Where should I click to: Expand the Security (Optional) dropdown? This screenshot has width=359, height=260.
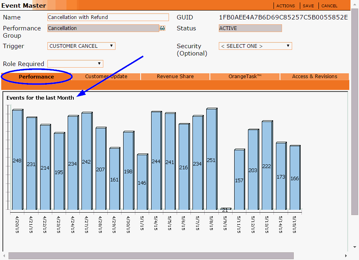255,46
